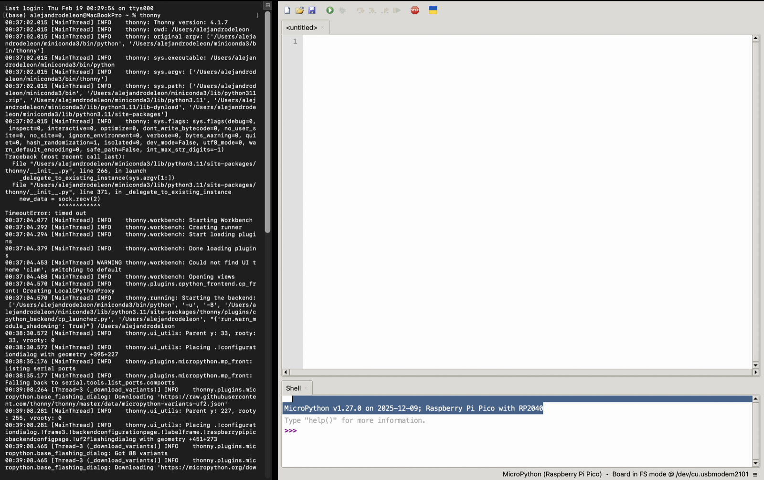Save the current script
The height and width of the screenshot is (480, 764).
pos(313,10)
